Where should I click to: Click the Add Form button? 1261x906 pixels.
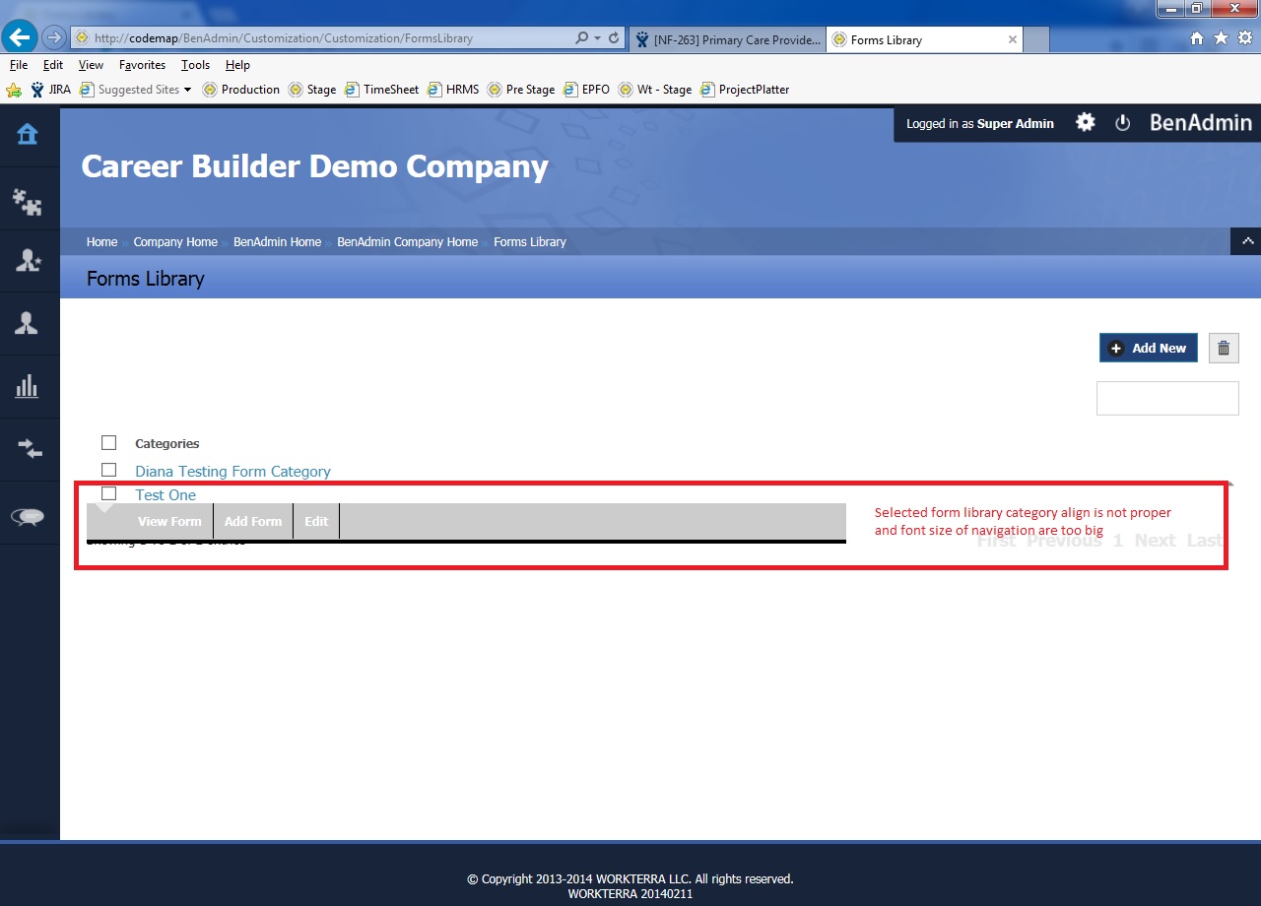[x=253, y=522]
